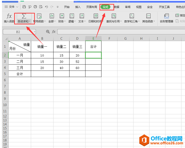Image resolution: width=185 pixels, height=148 pixels.
Task: Expand the 财务 dropdown arrow
Action: (x=65, y=21)
